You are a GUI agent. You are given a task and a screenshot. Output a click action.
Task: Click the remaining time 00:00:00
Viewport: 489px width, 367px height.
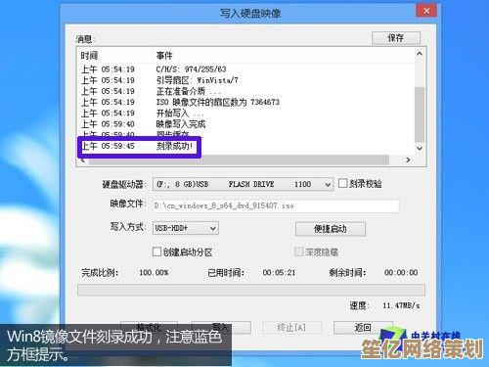401,272
